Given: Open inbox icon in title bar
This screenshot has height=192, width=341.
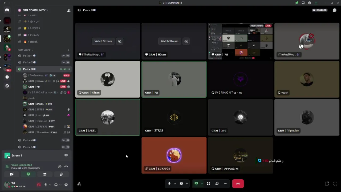Looking at the screenshot, I should [x=303, y=3].
